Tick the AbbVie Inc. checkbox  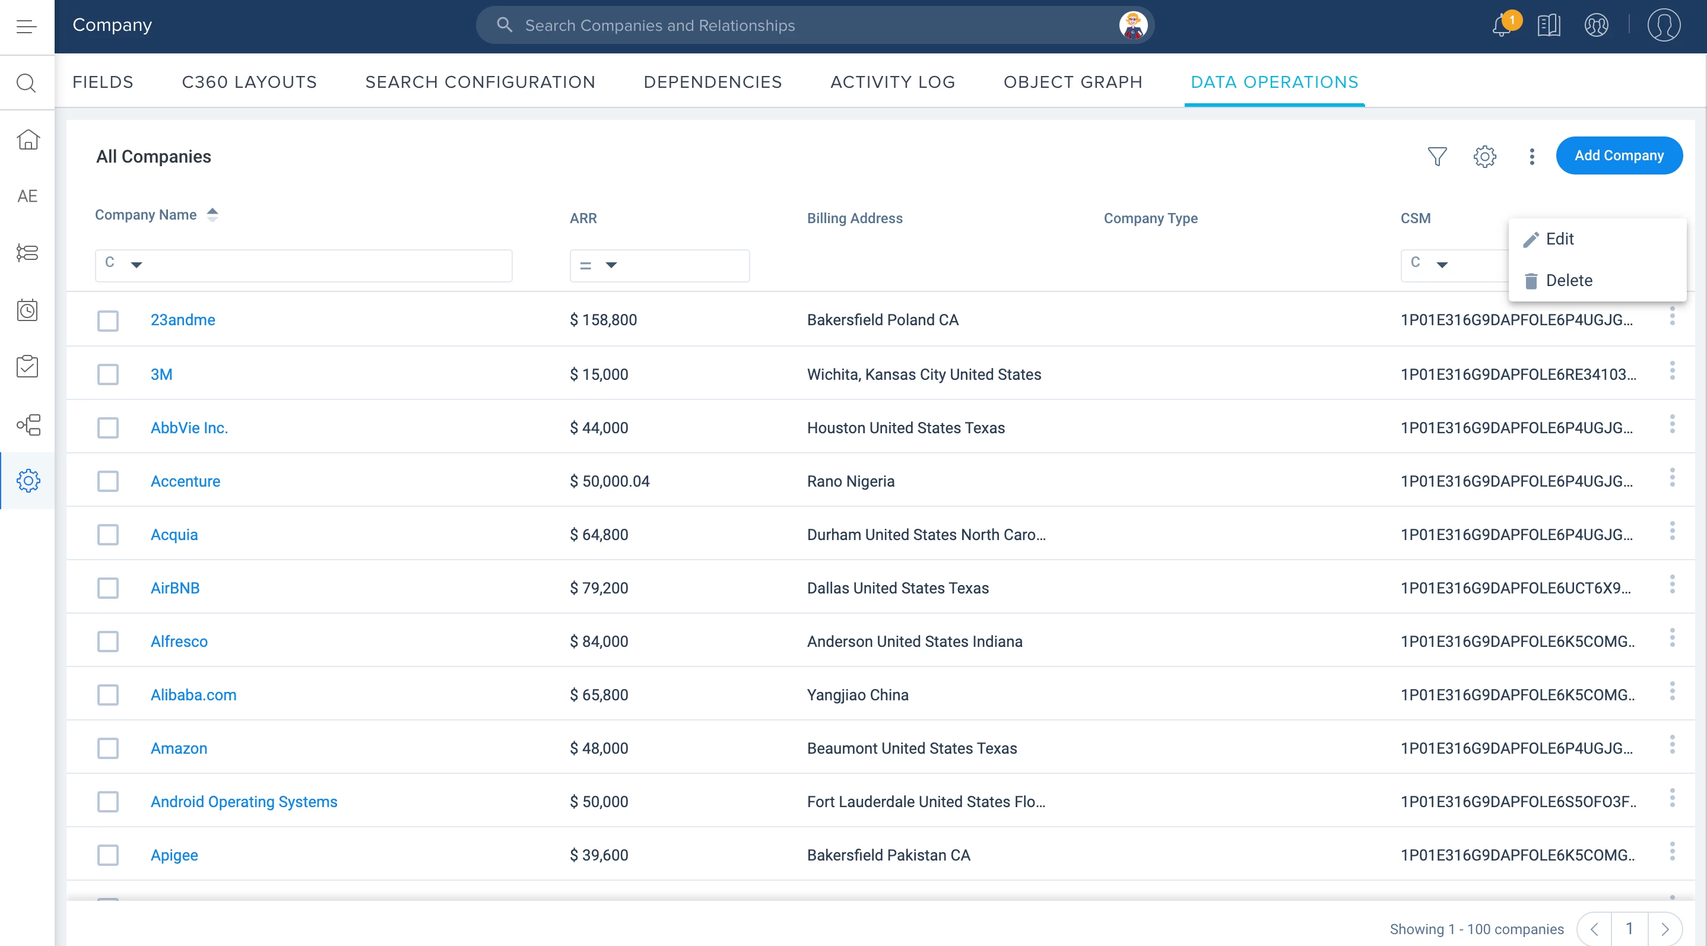click(x=108, y=428)
